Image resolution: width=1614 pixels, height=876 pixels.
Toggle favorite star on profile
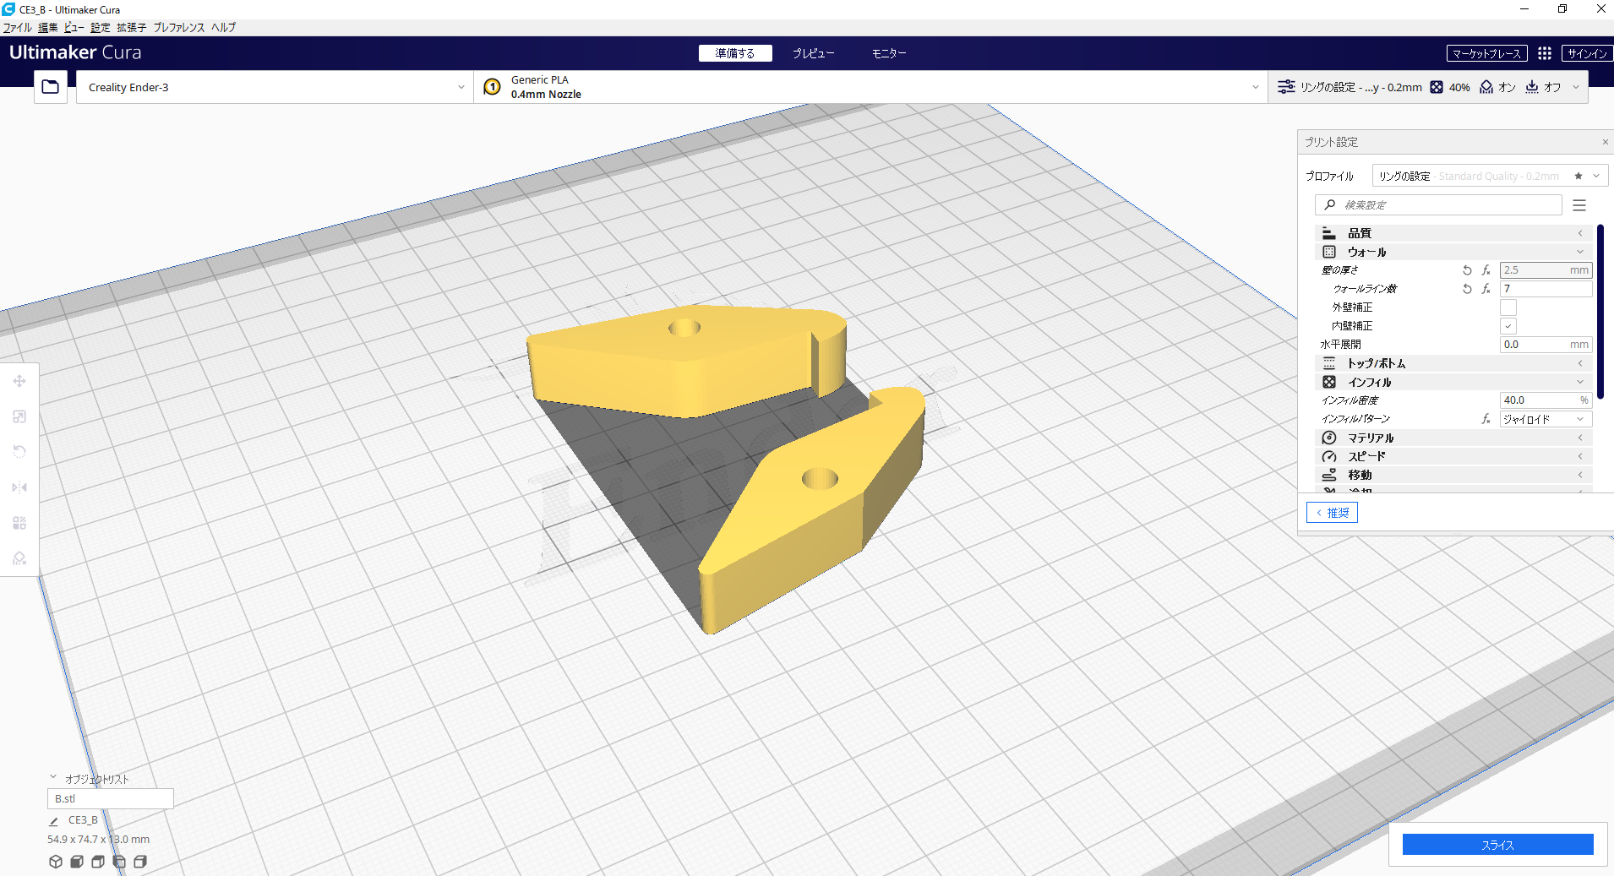tap(1579, 176)
